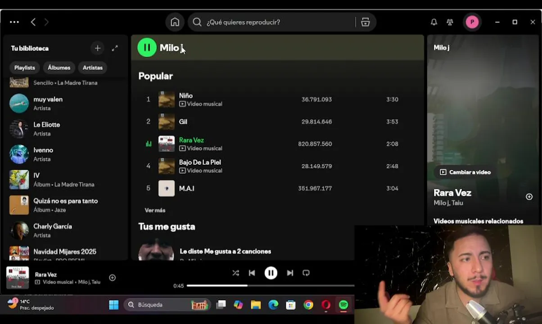The height and width of the screenshot is (324, 542).
Task: Skip to previous track
Action: pyautogui.click(x=252, y=273)
